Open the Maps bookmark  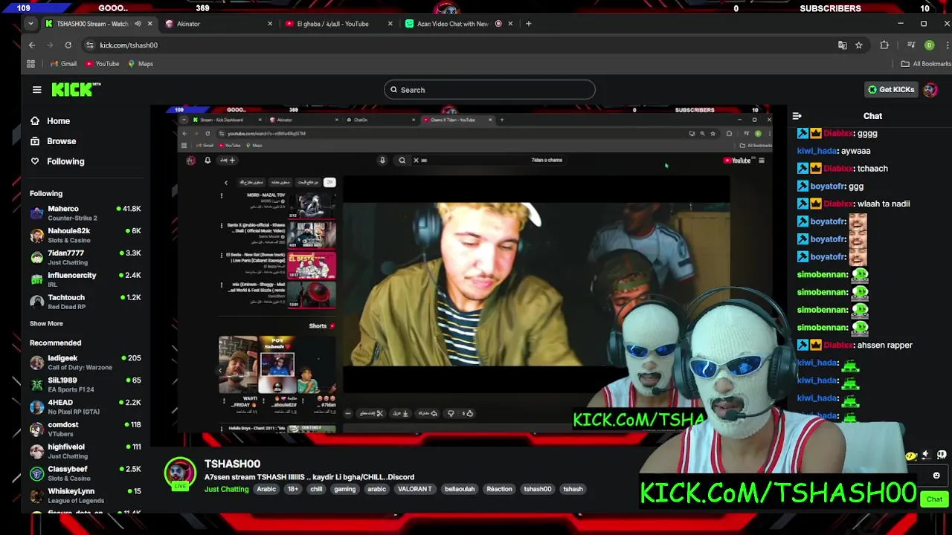tap(141, 64)
